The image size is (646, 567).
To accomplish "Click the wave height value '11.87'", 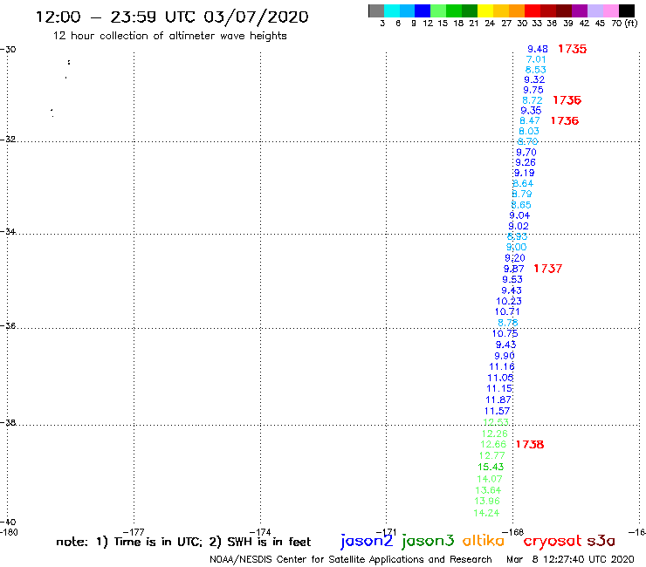I will [x=498, y=400].
